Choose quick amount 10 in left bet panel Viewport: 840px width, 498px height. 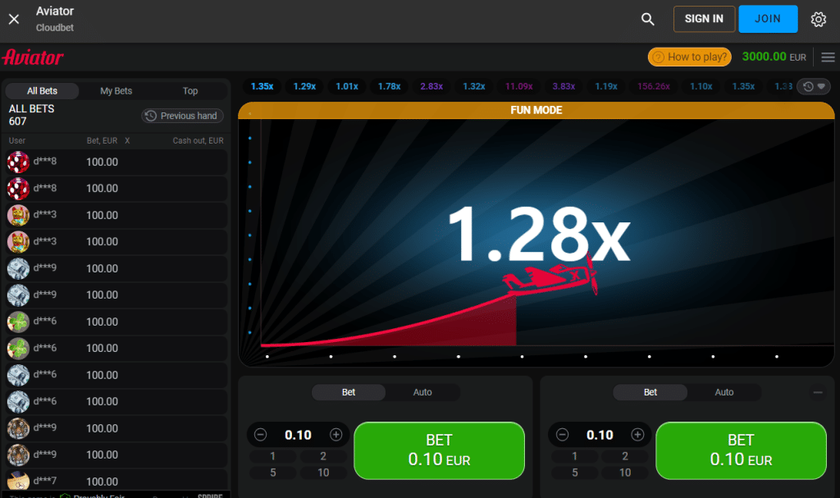[323, 473]
